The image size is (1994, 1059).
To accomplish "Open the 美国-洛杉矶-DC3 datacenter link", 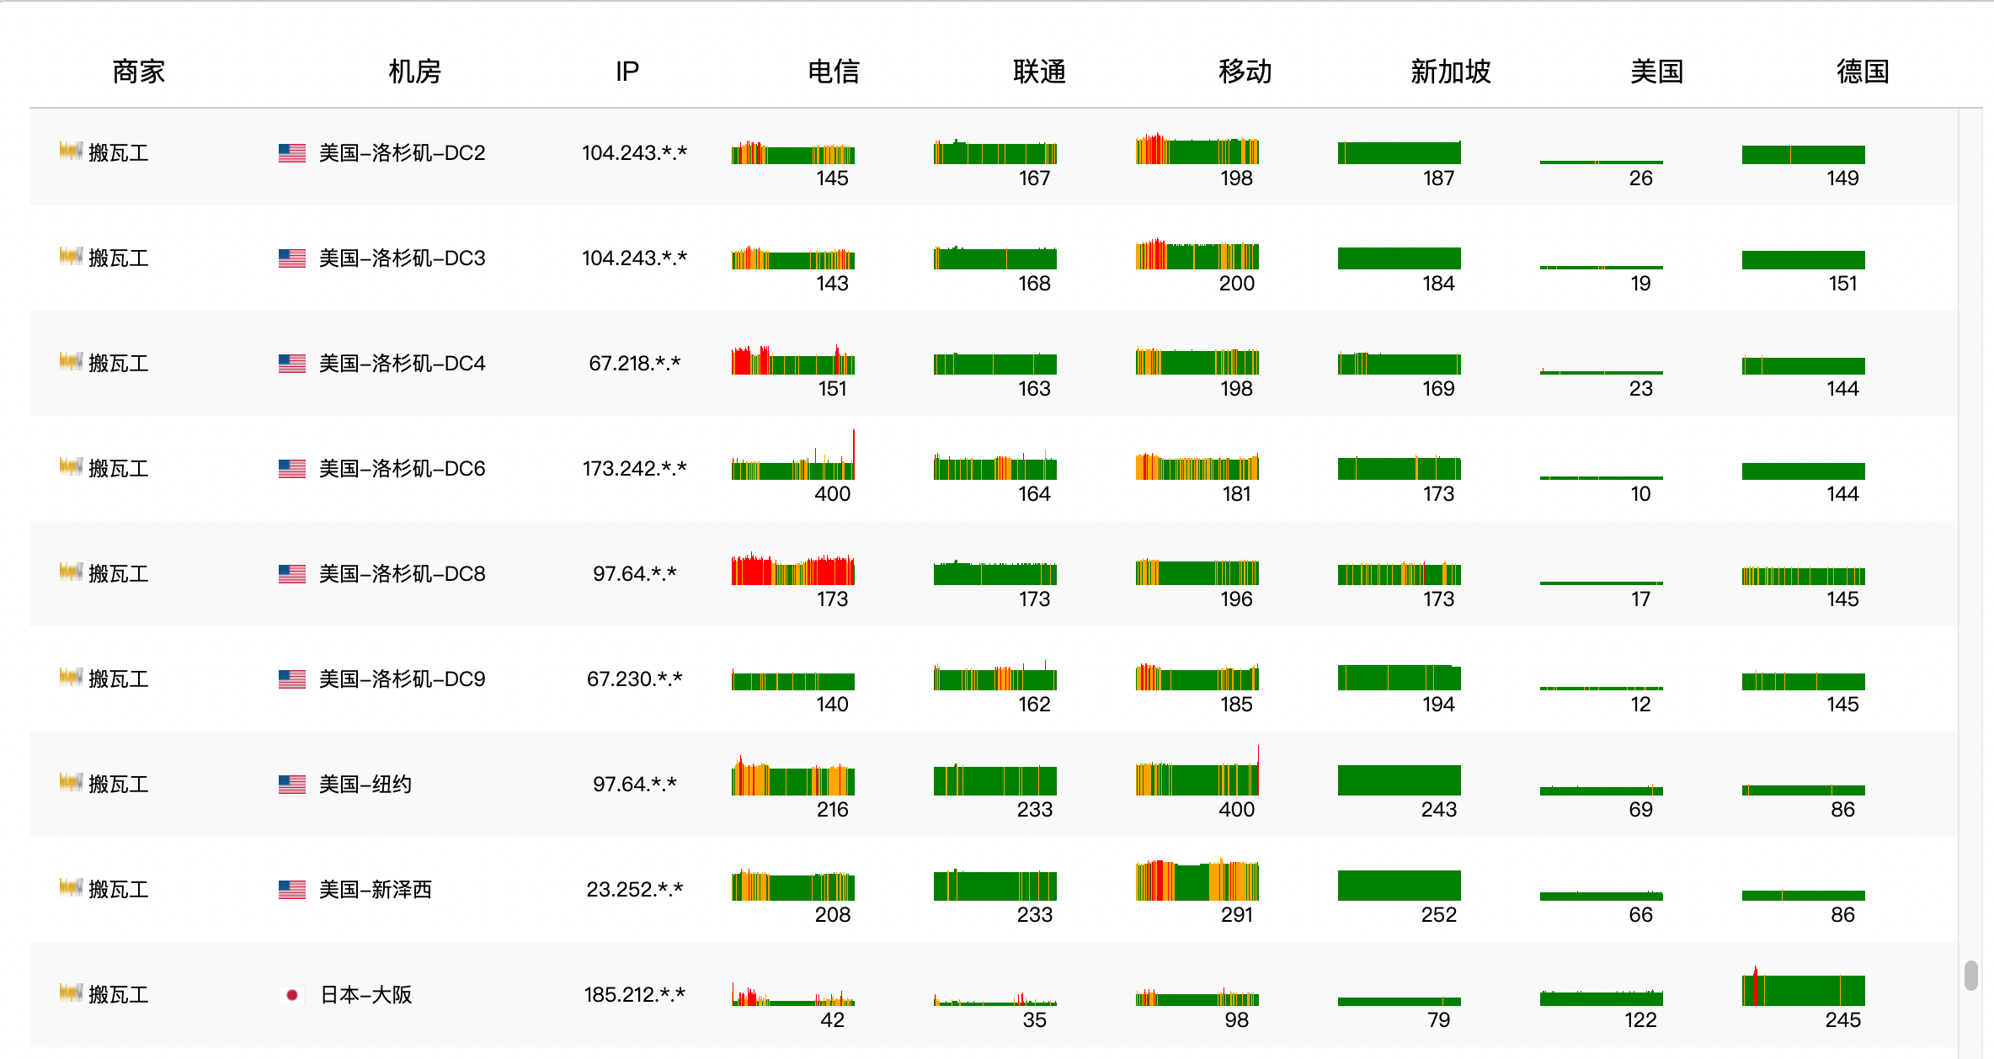I will coord(403,258).
